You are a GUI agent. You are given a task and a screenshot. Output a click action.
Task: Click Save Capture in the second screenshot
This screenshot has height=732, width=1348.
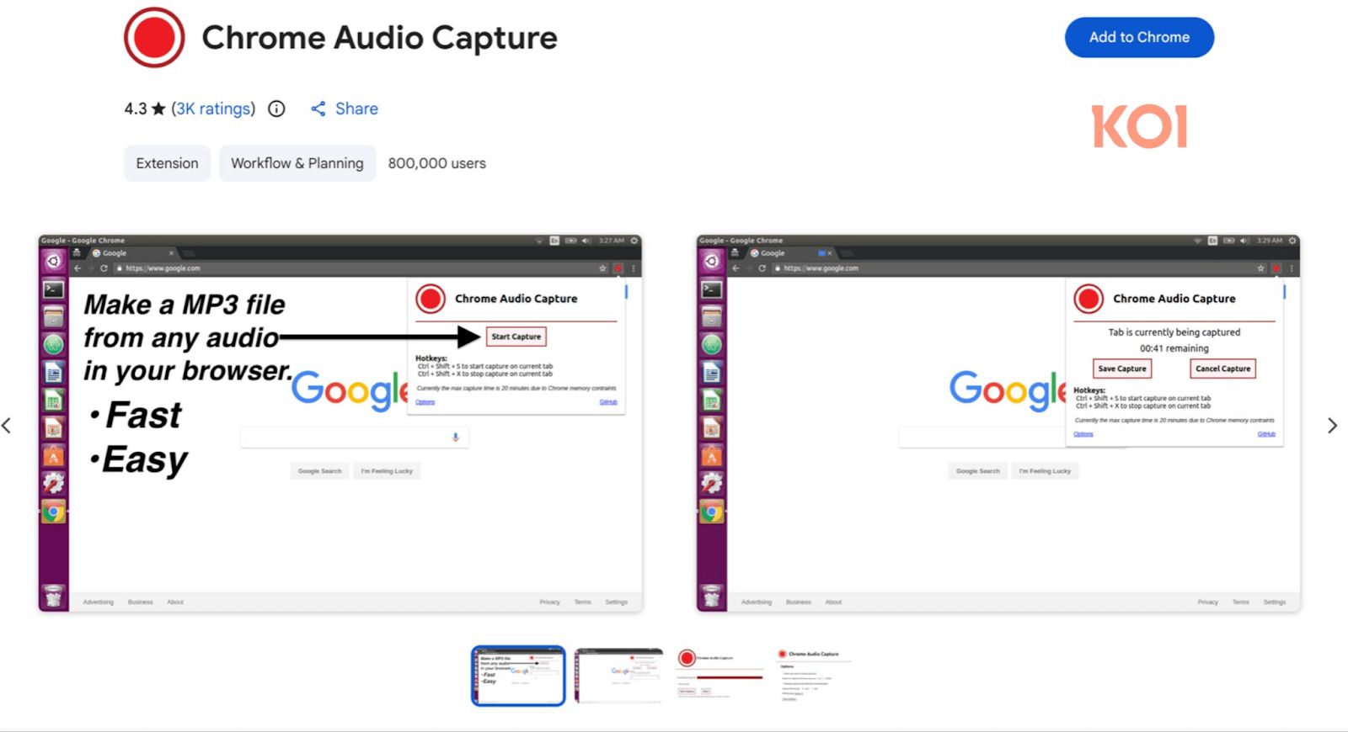point(1121,369)
